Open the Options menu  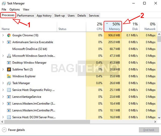coord(15,10)
